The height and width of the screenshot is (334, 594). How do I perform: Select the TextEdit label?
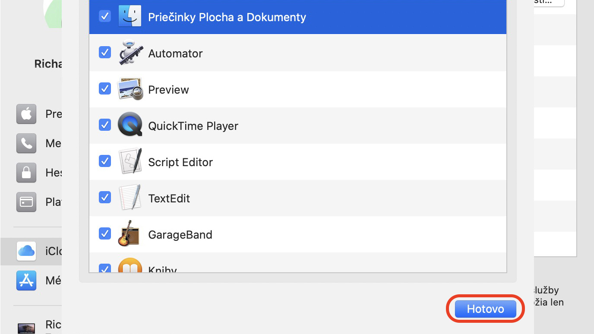pyautogui.click(x=169, y=199)
